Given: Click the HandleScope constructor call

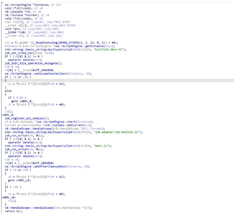Looking at the screenshot, I should [55, 129].
